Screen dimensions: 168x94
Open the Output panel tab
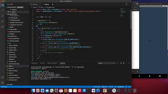(42, 63)
